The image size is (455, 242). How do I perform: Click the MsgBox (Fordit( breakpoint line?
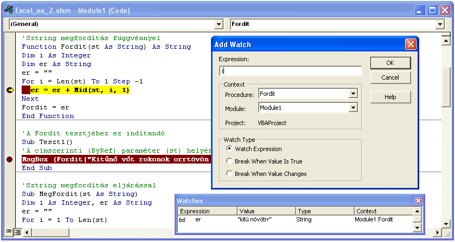point(117,159)
